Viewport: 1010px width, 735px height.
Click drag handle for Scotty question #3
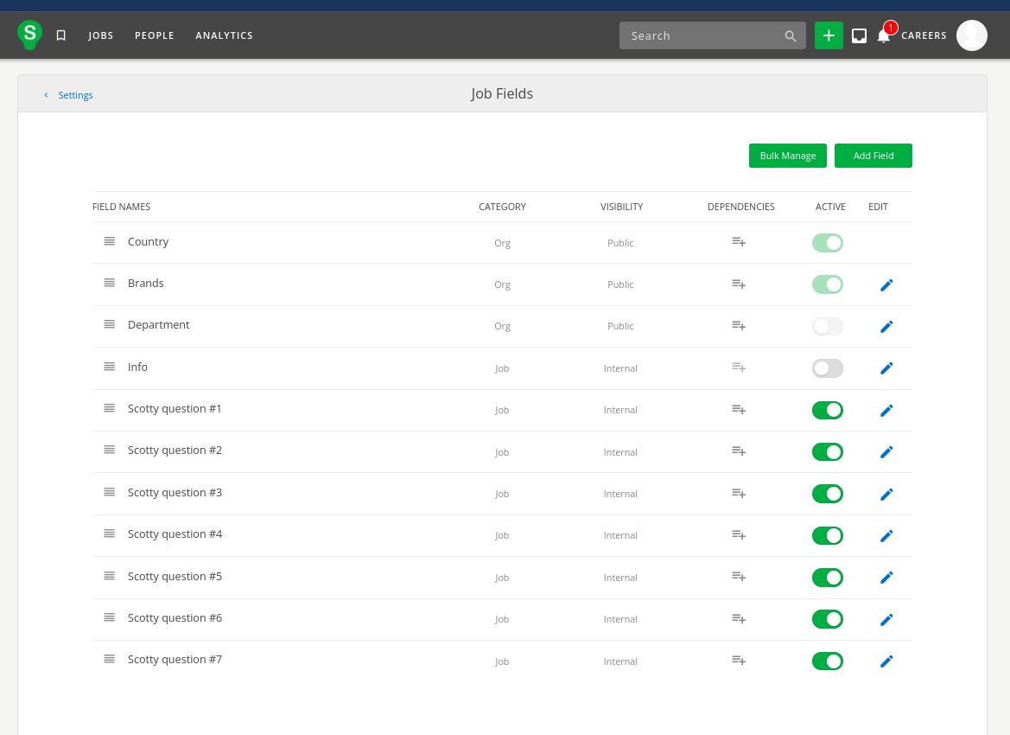(110, 492)
